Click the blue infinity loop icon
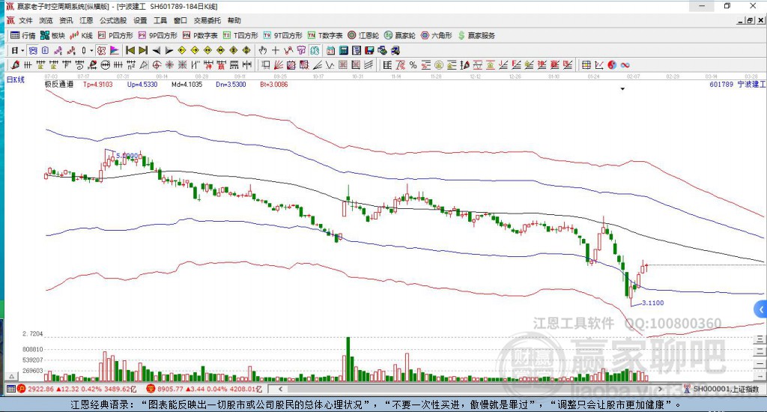 tap(625, 65)
